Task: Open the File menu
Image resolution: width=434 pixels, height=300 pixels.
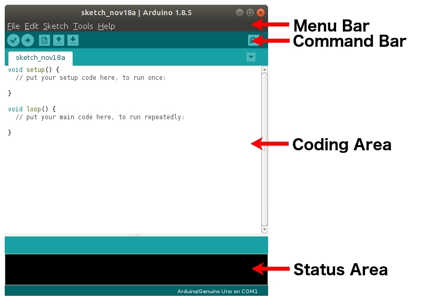Action: click(13, 26)
